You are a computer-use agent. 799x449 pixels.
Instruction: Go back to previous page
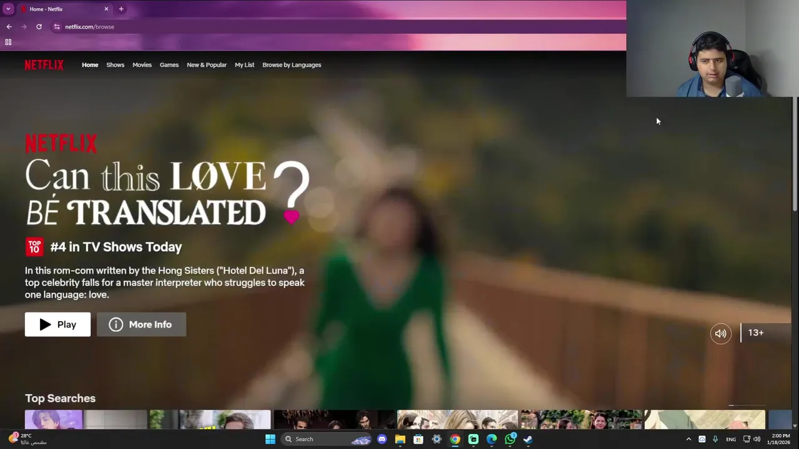(9, 27)
